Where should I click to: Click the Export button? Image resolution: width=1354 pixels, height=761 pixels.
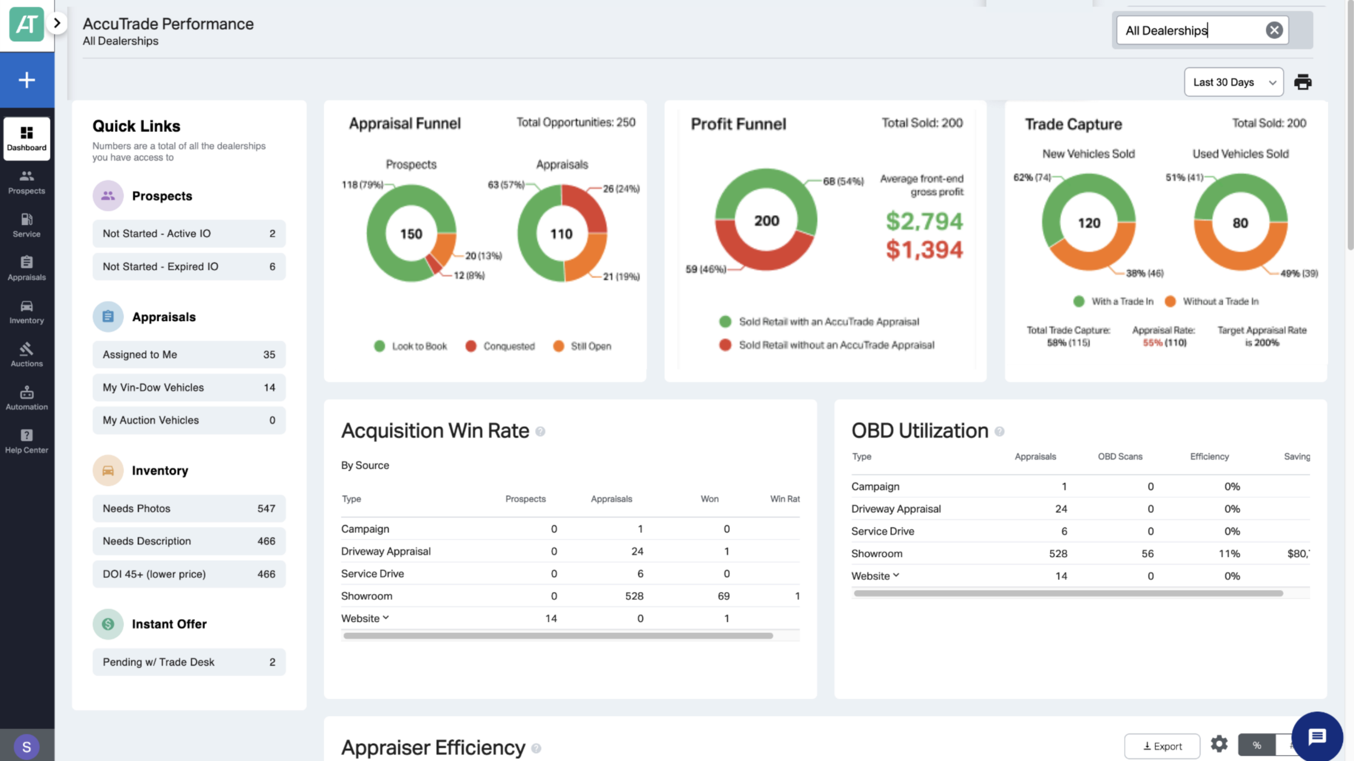[x=1162, y=746]
